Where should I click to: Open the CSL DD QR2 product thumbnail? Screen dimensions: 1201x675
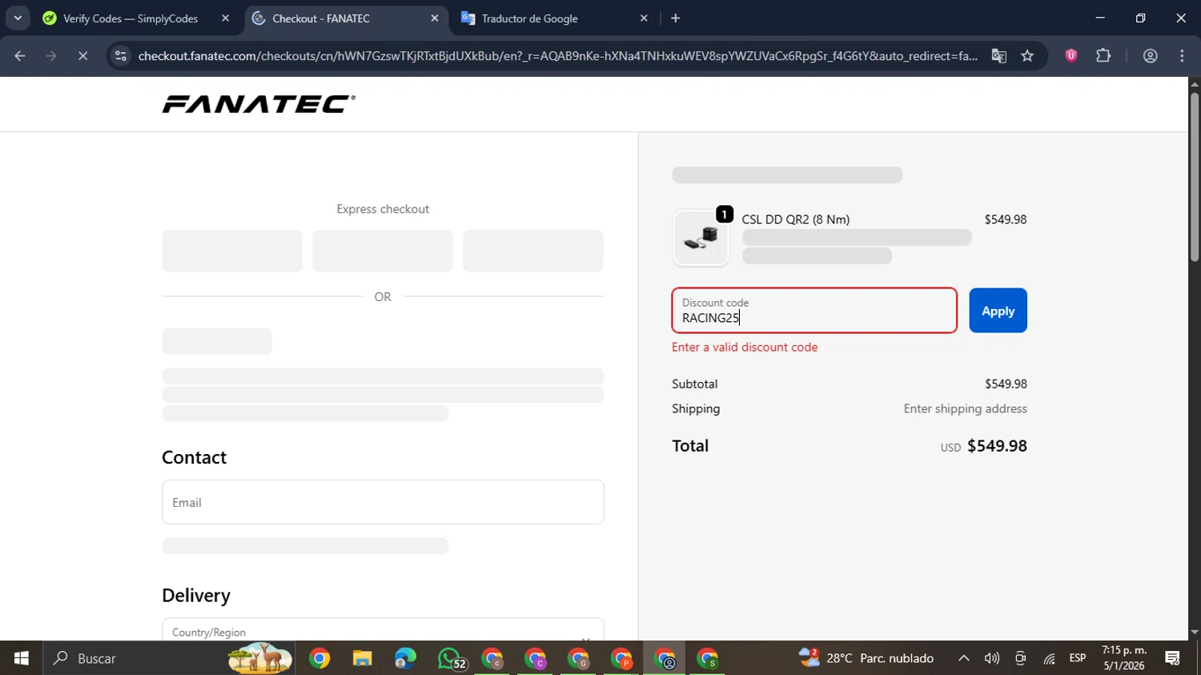point(701,238)
